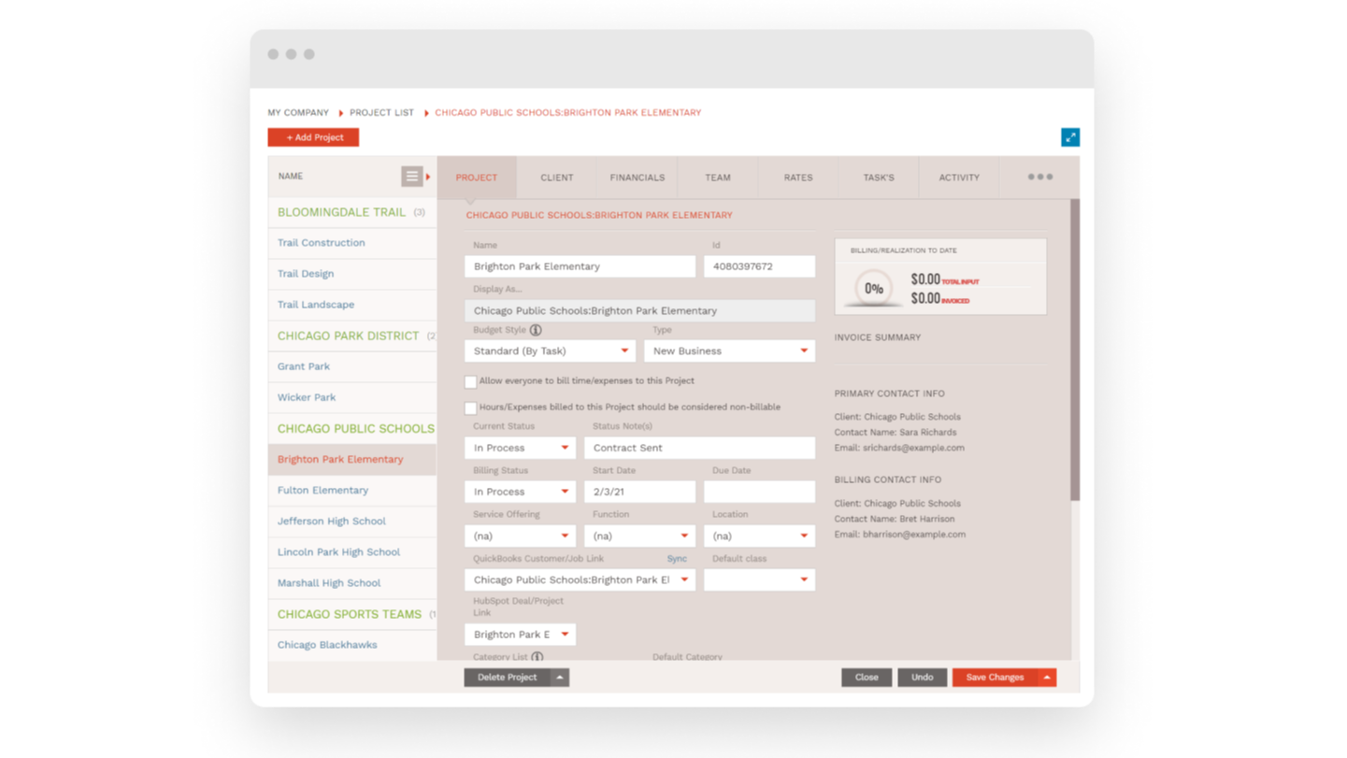Screen dimensions: 1347x758
Task: Click the 0% billing realization gauge
Action: (873, 289)
